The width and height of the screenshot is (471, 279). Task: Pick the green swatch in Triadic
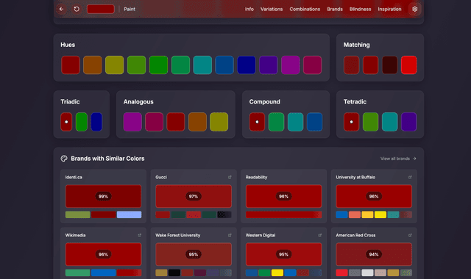click(x=82, y=122)
